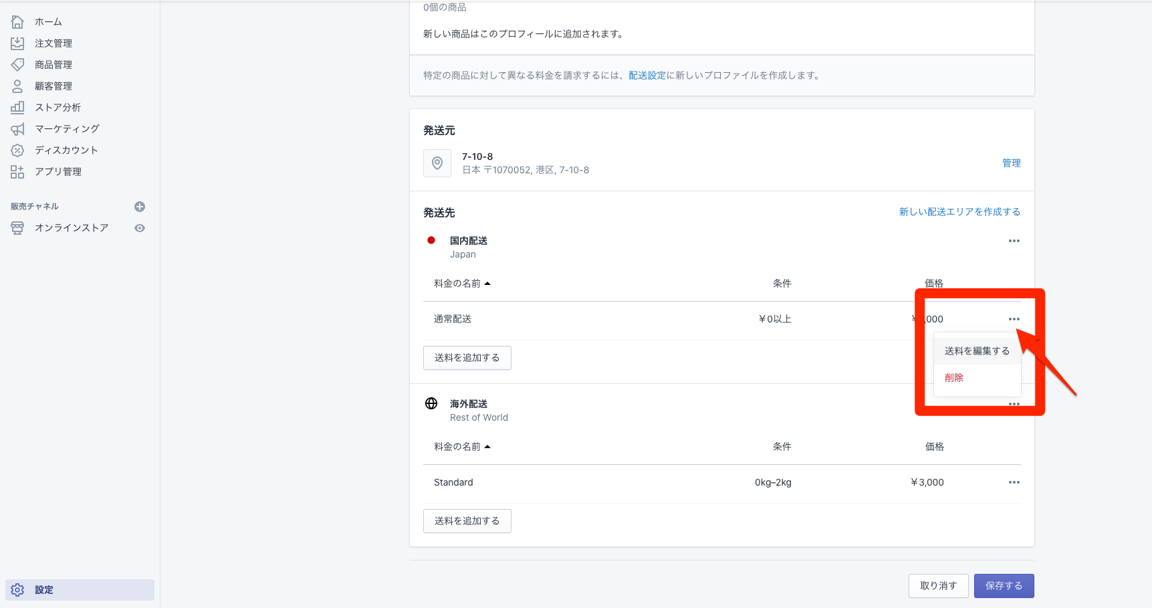The height and width of the screenshot is (608, 1152).
Task: Open the 国内配送 zone three-dot menu
Action: [1014, 241]
